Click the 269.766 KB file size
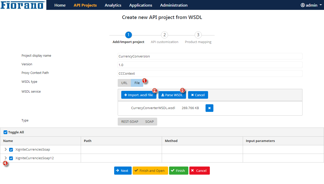 190,108
